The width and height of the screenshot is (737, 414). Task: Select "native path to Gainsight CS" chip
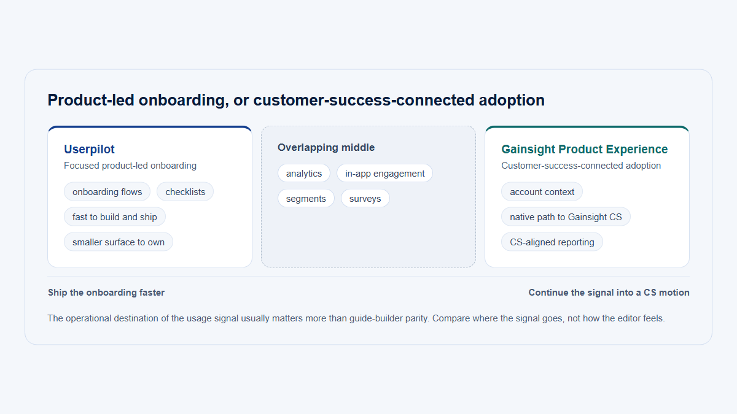(566, 217)
